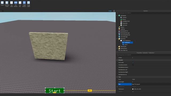Insert a Frame GUI element
Image resolution: width=171 pixels, height=96 pixels.
pyautogui.click(x=2, y=3)
